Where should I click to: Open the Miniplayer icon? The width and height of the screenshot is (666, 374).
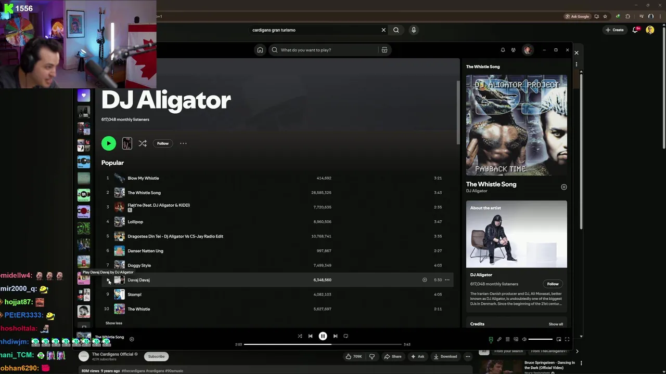(x=559, y=339)
